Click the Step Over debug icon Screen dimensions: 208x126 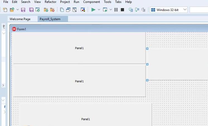pos(137,10)
